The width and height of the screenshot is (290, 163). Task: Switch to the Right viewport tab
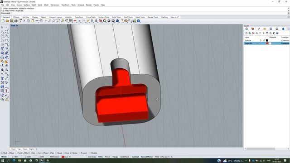pyautogui.click(x=31, y=149)
